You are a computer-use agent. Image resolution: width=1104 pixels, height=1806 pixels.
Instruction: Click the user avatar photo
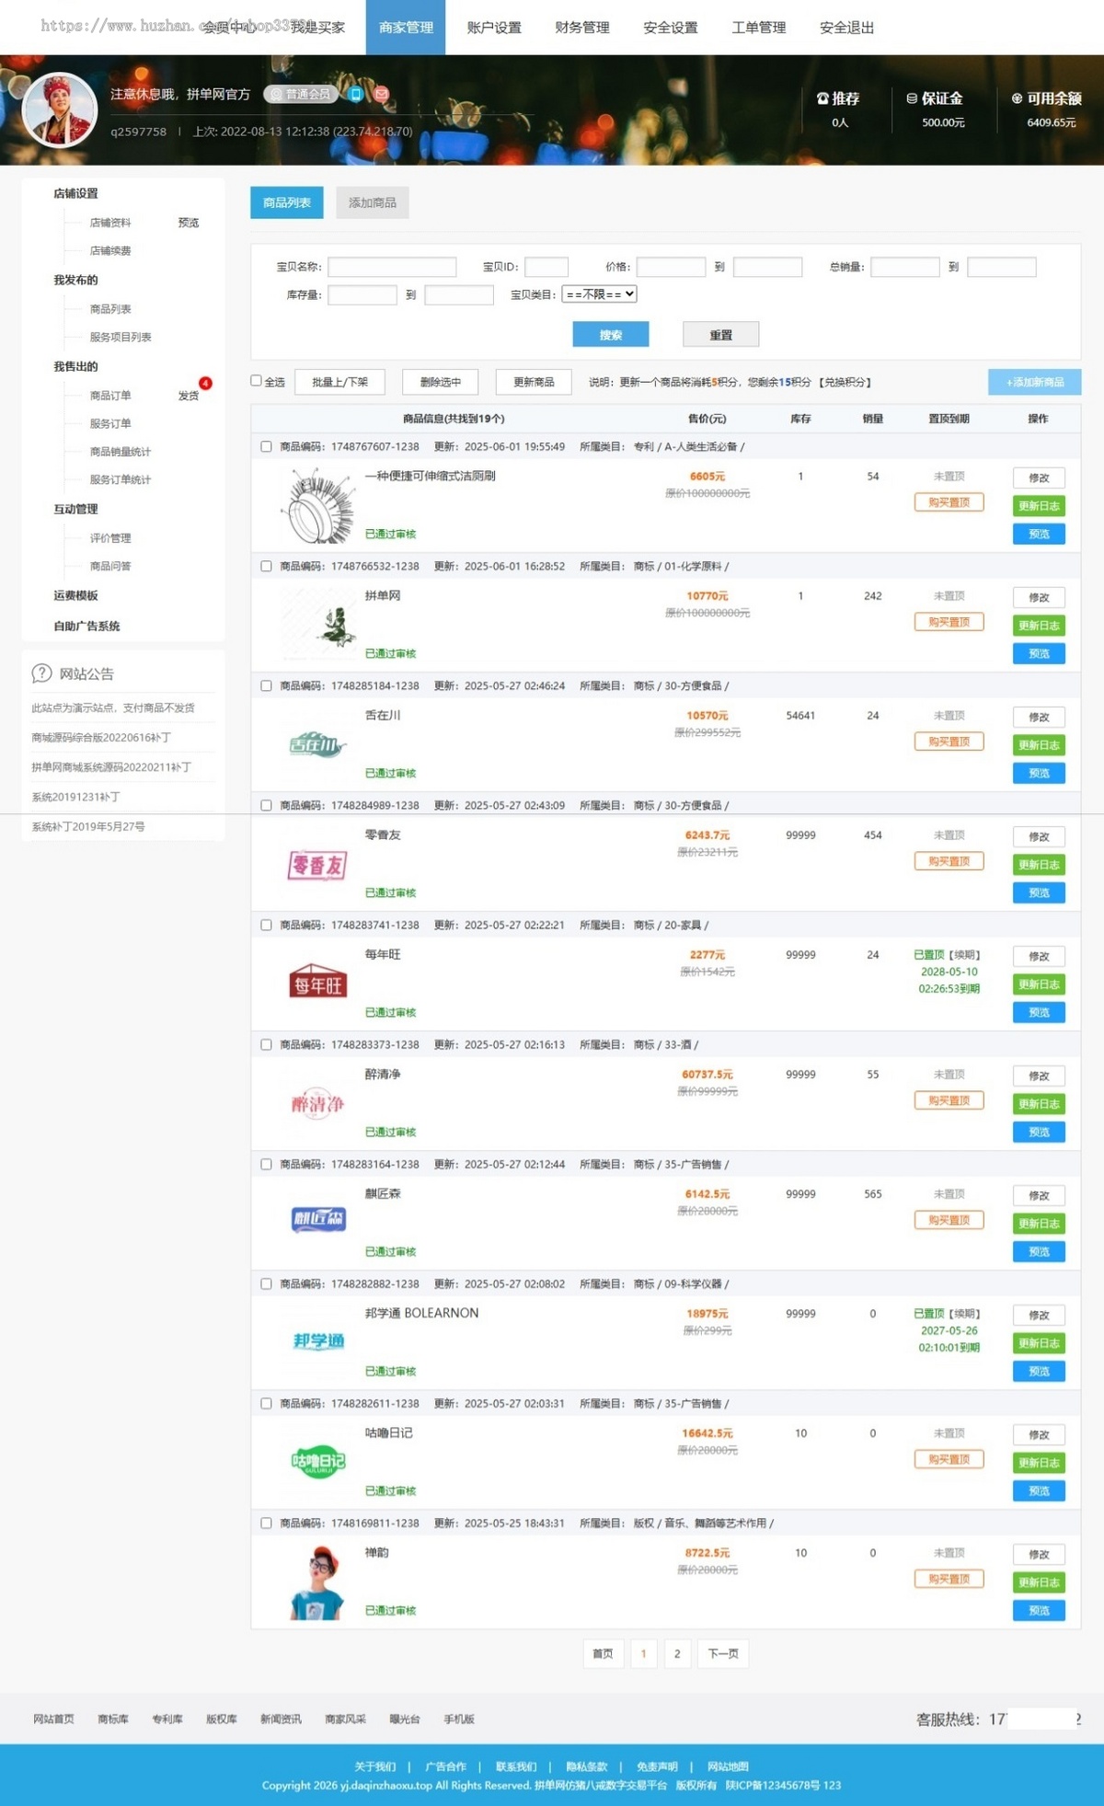pos(60,109)
